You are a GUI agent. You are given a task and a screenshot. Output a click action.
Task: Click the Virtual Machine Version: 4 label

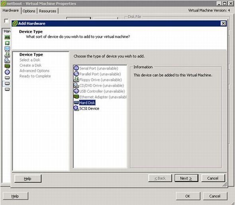(x=209, y=10)
